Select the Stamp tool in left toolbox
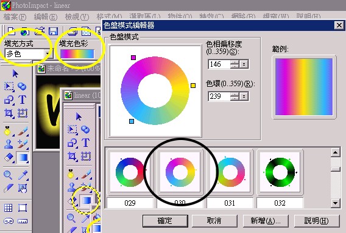 pos(9,144)
